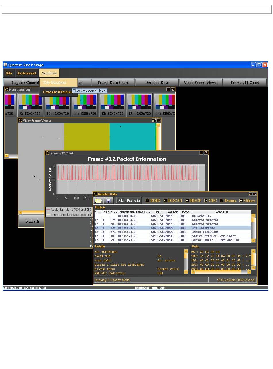Toggle the Others checkbox
The height and width of the screenshot is (369, 273).
(241, 201)
